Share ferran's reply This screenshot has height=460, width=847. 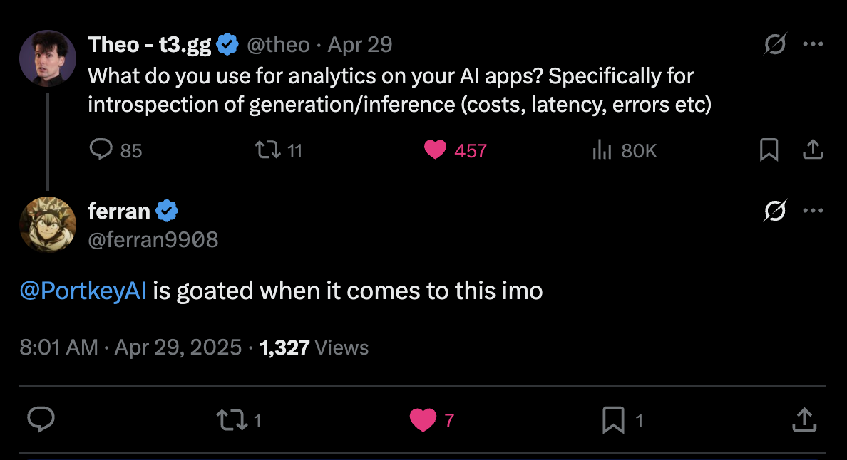[804, 420]
